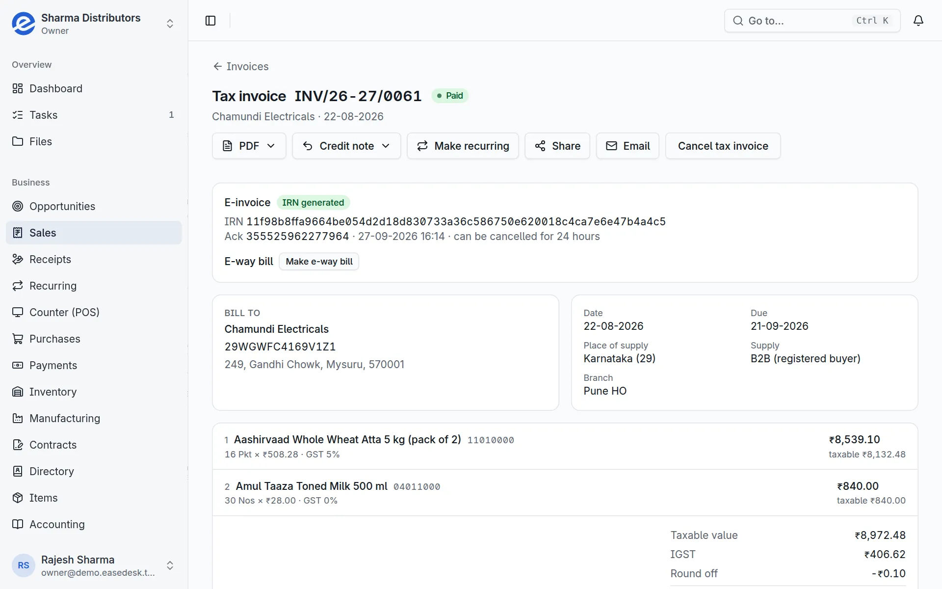Image resolution: width=942 pixels, height=589 pixels.
Task: Click the PDF document icon
Action: tap(227, 146)
